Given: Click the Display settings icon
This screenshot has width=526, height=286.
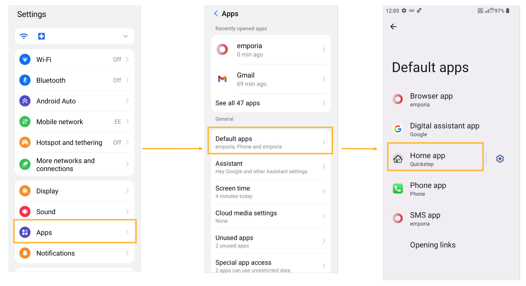Looking at the screenshot, I should click(x=25, y=191).
